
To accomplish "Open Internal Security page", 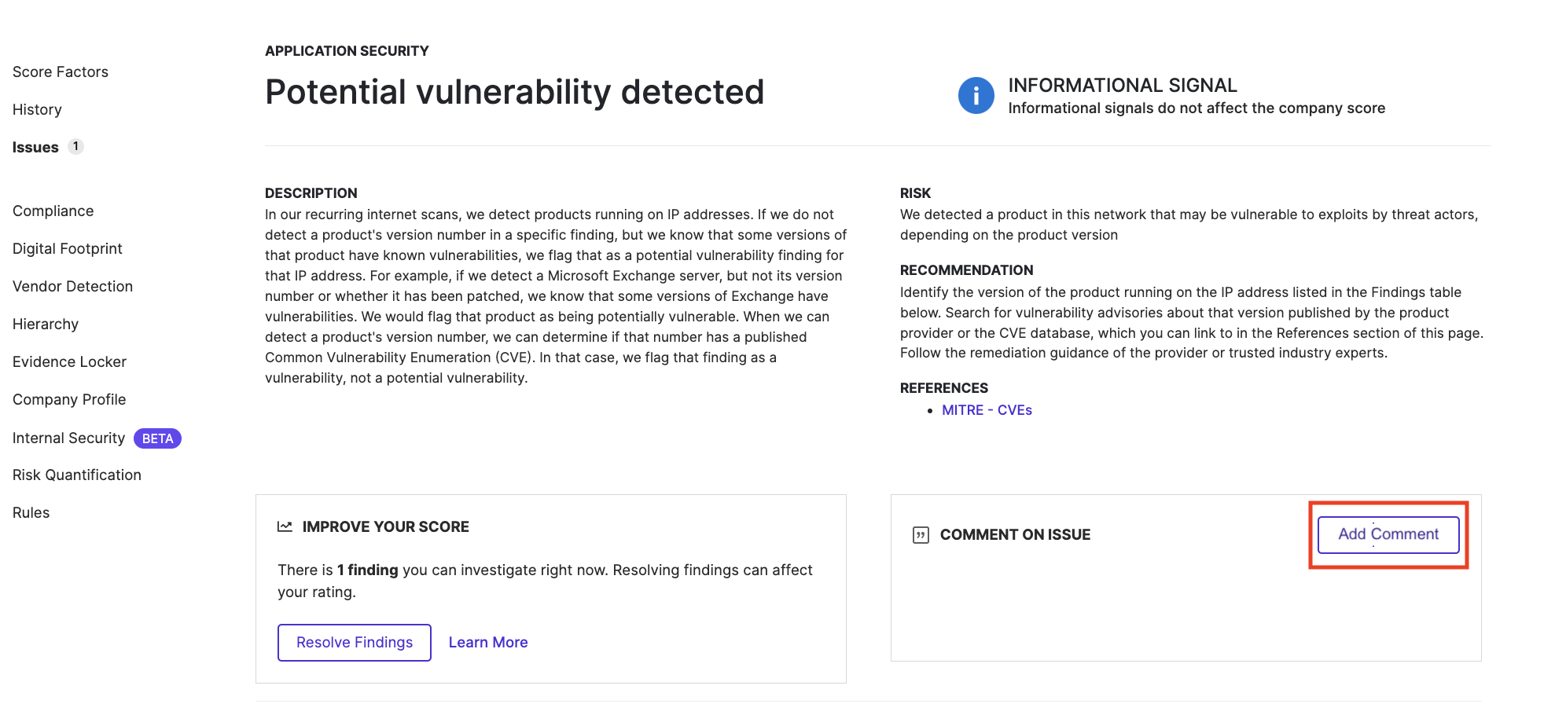I will pos(68,438).
